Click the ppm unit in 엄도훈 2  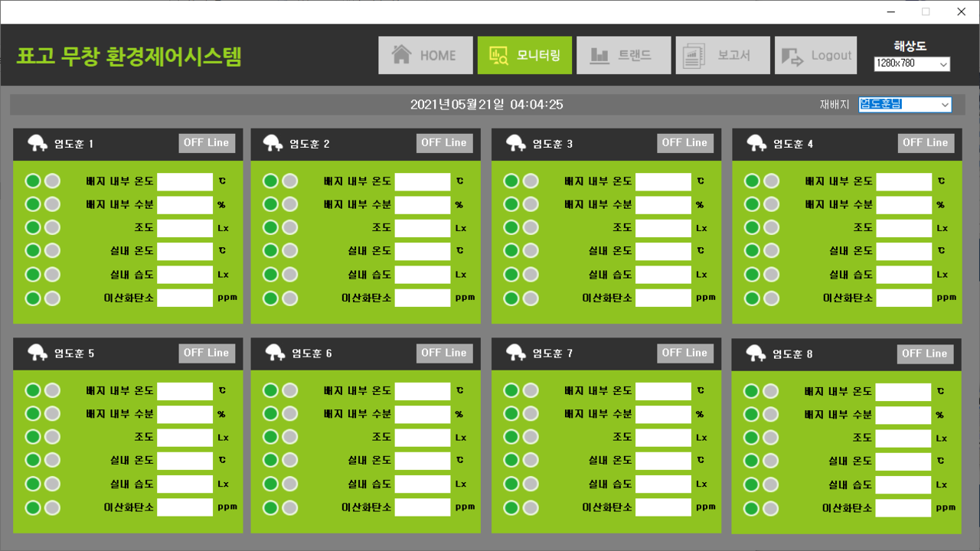click(x=465, y=298)
